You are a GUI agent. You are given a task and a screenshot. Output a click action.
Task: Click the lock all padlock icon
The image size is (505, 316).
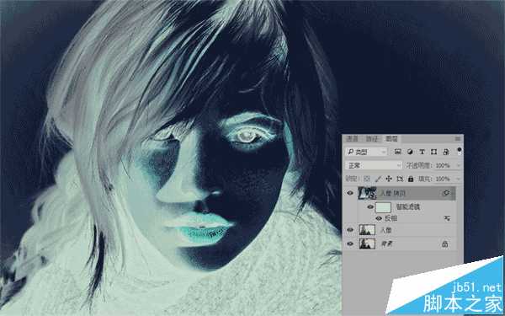[411, 179]
